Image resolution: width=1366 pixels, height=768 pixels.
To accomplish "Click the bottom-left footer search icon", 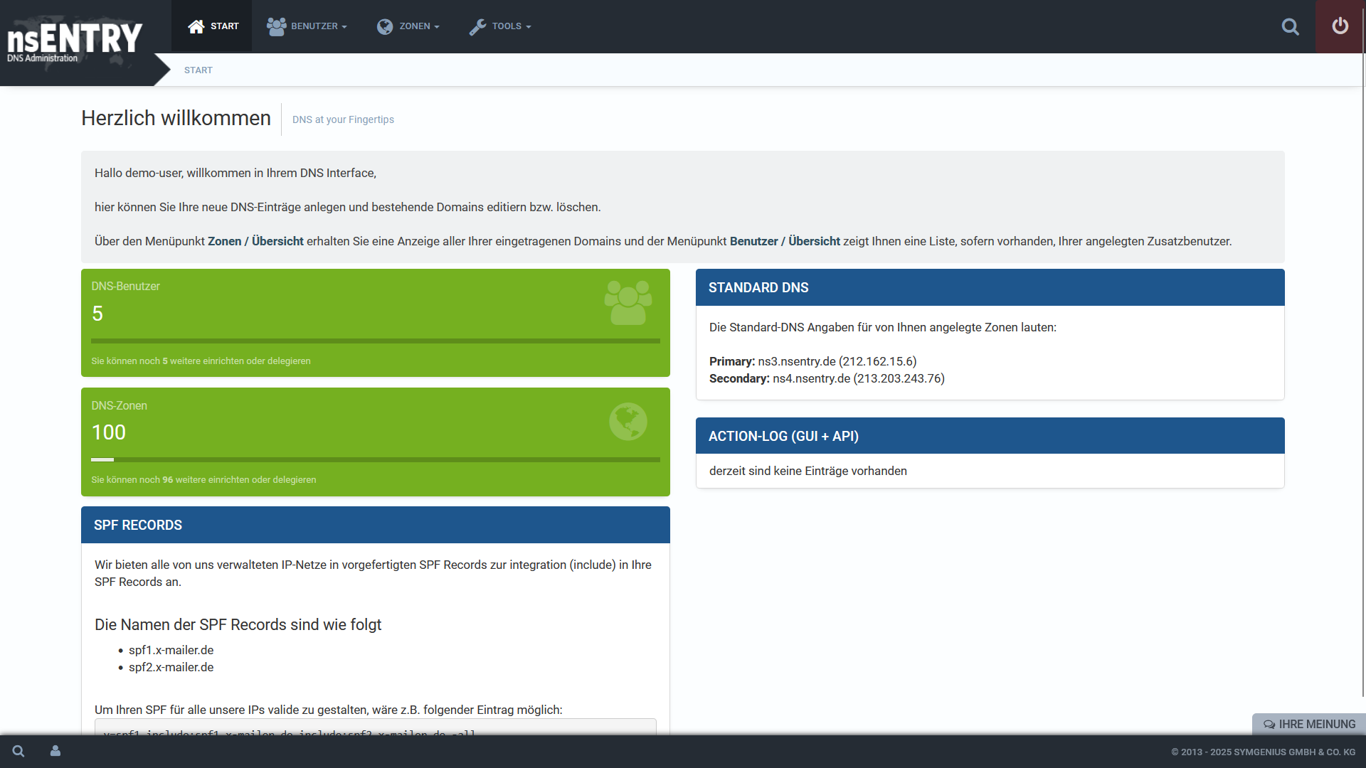I will click(x=18, y=751).
